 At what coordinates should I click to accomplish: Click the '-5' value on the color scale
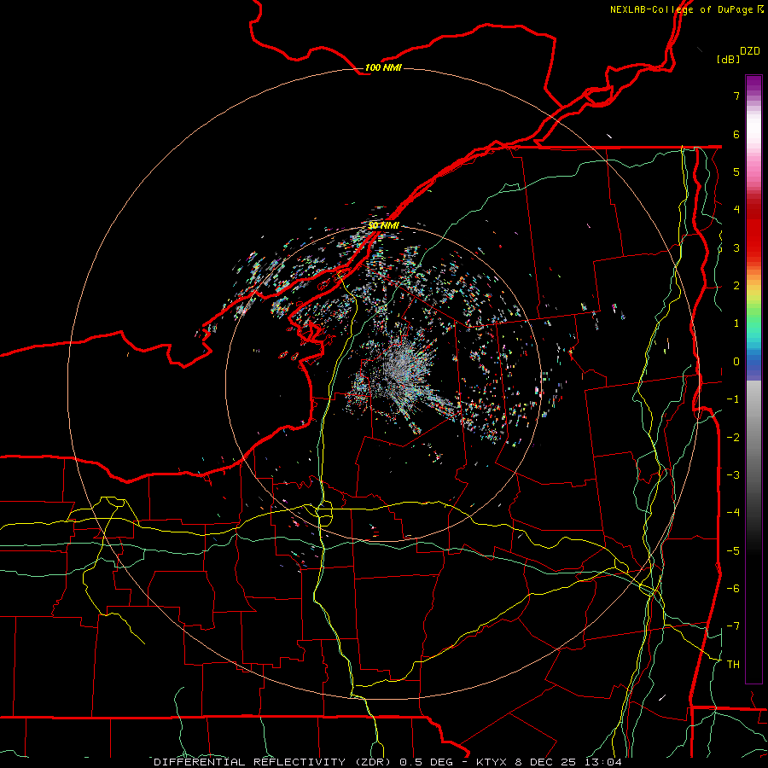click(733, 551)
